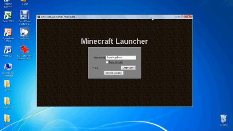
Task: Open Risorse del computer icon
Action: (x=8, y=70)
